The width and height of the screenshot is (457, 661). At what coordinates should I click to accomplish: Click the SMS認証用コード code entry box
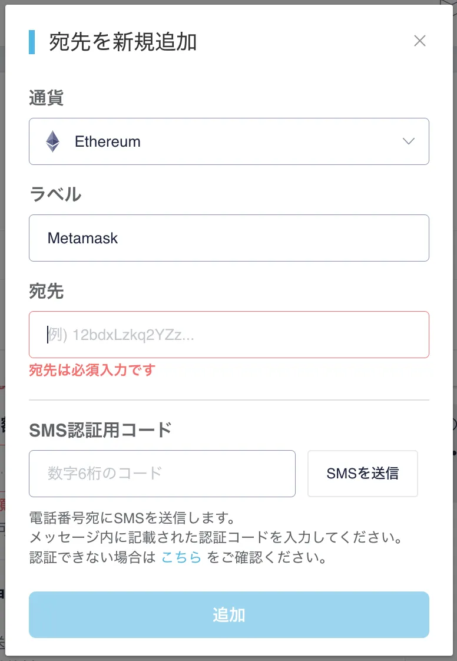click(162, 473)
